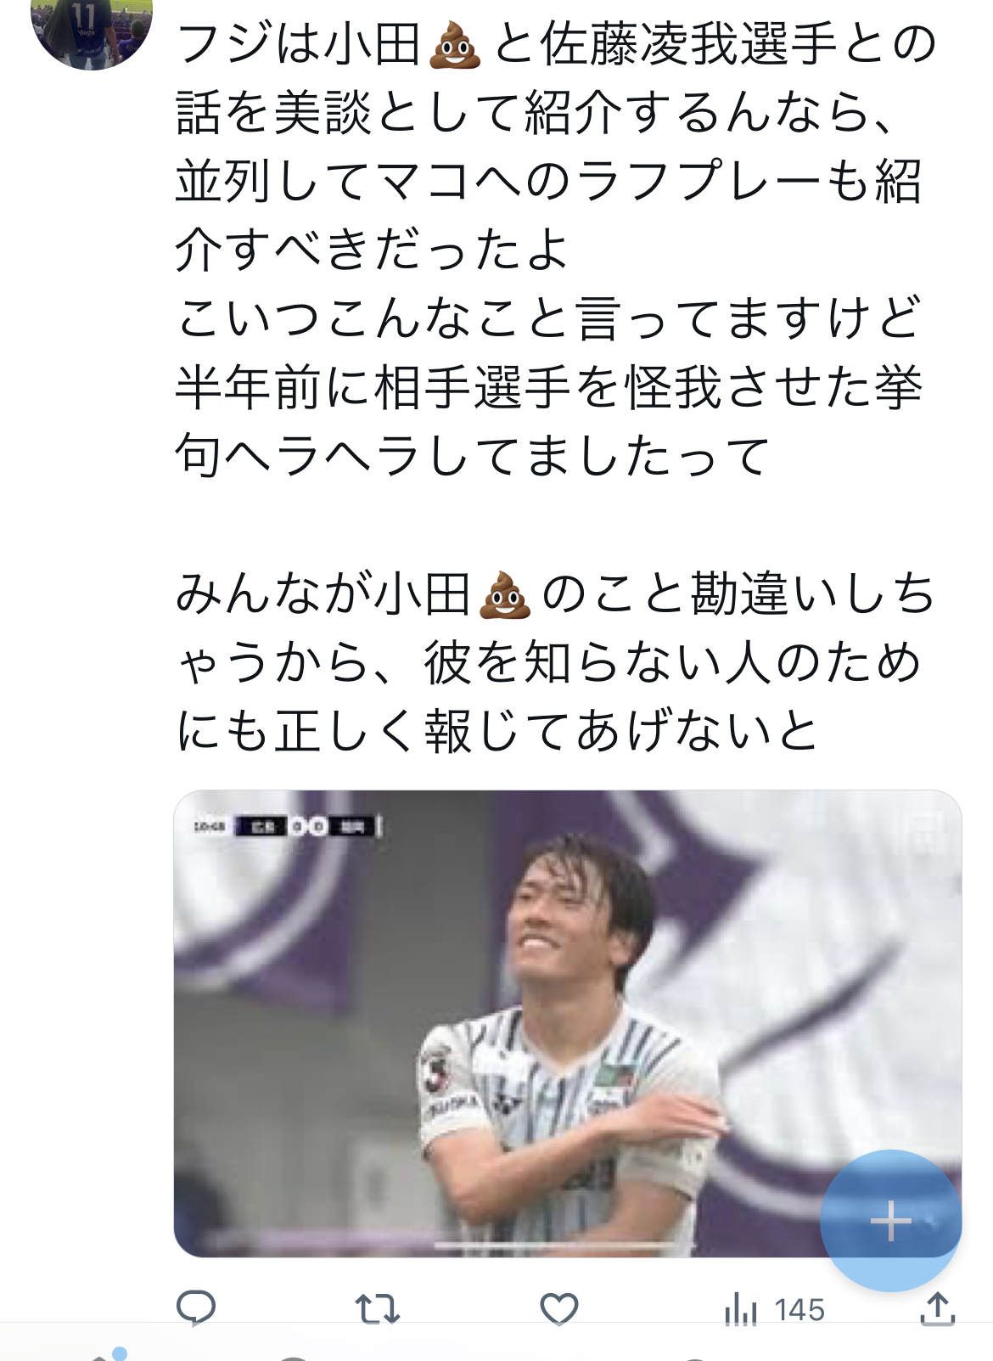Retweet this post using the arrows icon

[x=377, y=1308]
